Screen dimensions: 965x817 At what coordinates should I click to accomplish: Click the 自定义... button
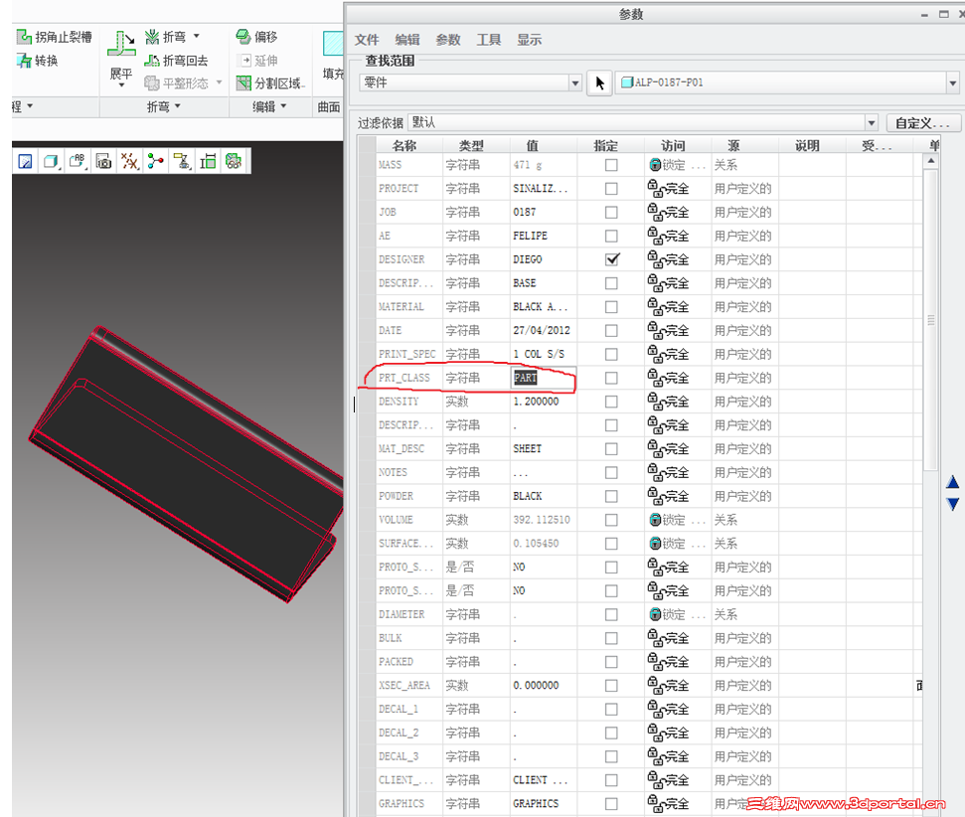(922, 123)
